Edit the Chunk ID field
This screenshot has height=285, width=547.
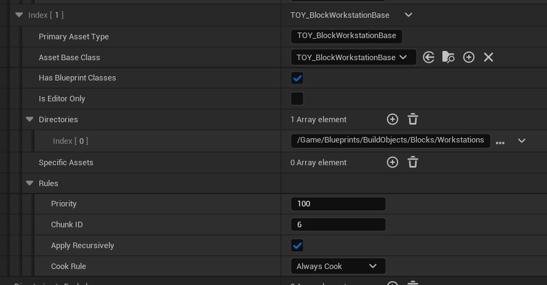(338, 225)
